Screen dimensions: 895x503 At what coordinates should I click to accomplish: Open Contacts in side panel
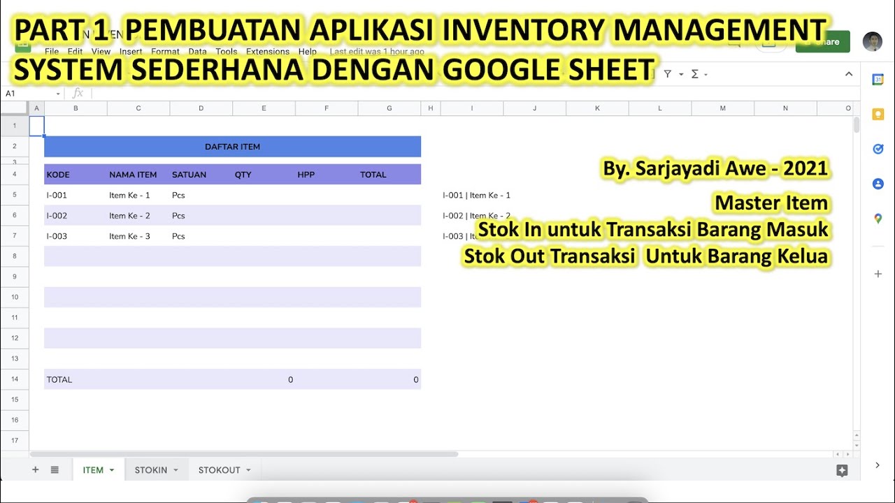tap(878, 184)
